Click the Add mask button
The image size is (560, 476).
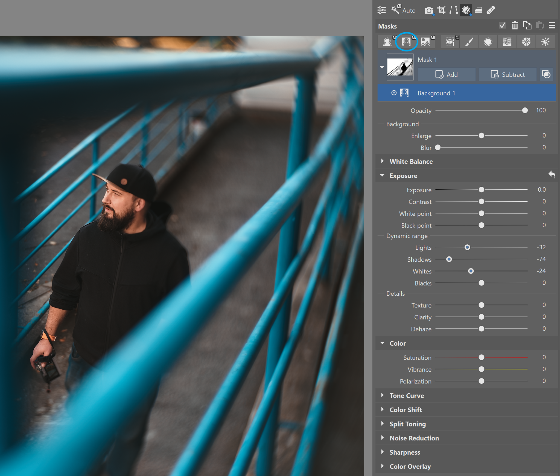point(447,74)
